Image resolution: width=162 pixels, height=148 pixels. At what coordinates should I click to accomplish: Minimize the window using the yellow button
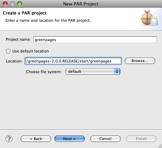(x=12, y=4)
